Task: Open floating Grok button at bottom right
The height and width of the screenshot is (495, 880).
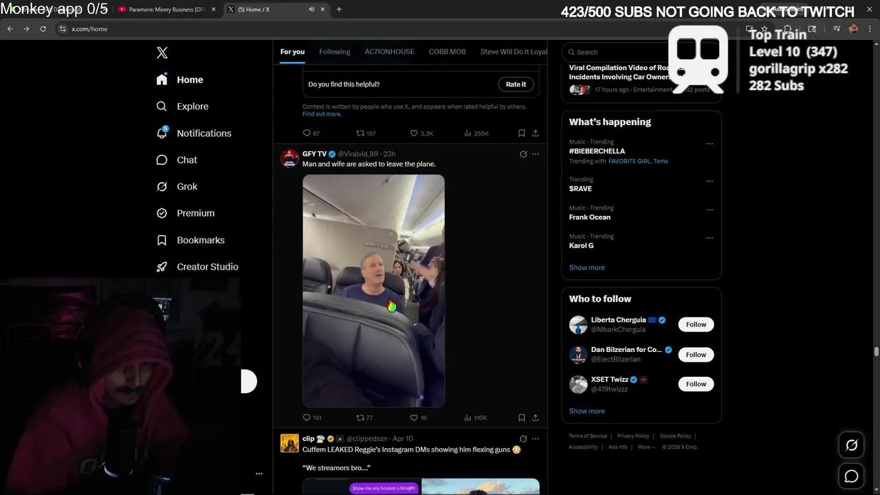Action: click(851, 445)
